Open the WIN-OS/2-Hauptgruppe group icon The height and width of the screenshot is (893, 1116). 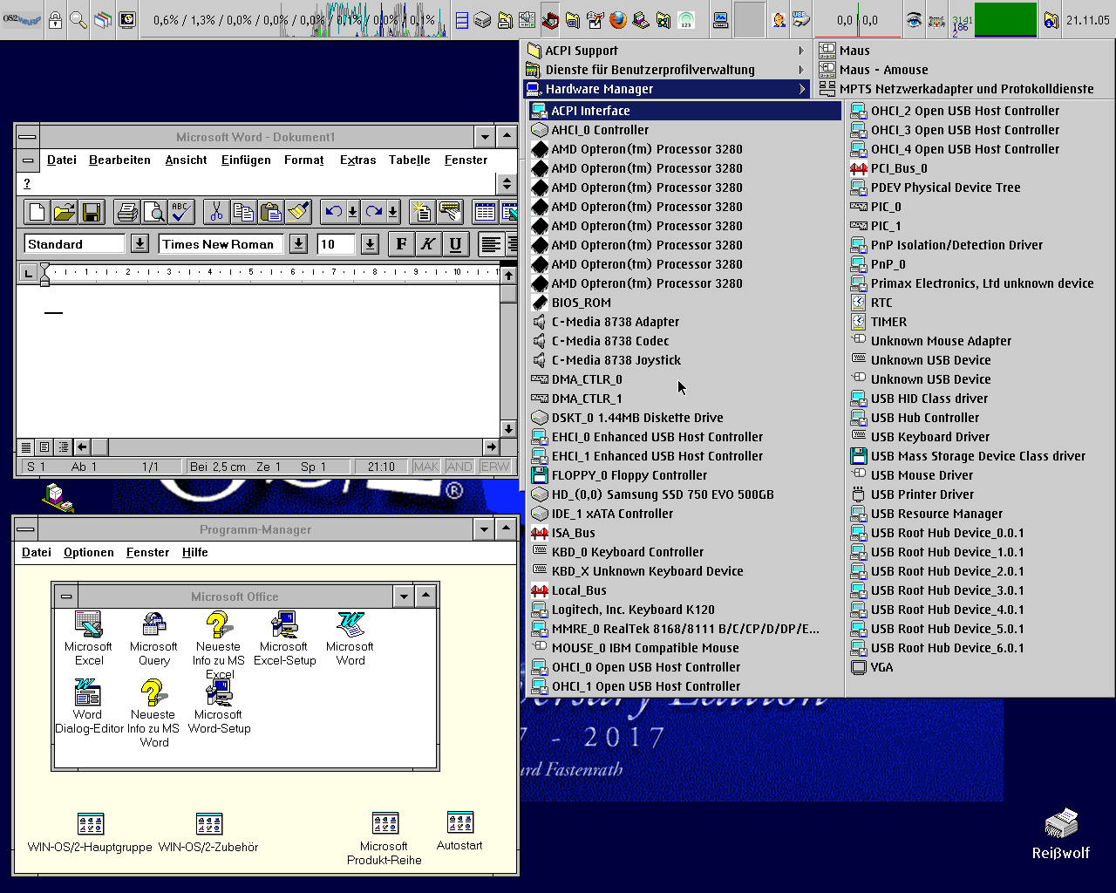pyautogui.click(x=90, y=832)
